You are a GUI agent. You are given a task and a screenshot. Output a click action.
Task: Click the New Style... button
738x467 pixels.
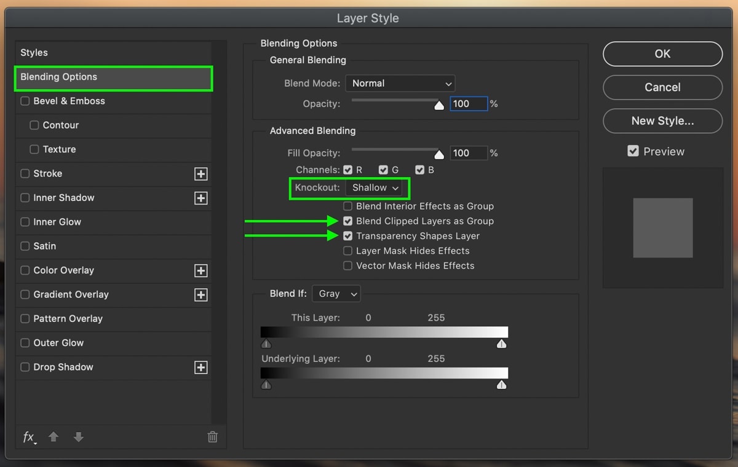coord(662,121)
